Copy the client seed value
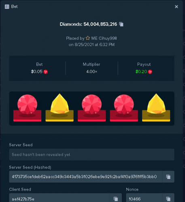The height and width of the screenshot is (202, 185). [116, 199]
